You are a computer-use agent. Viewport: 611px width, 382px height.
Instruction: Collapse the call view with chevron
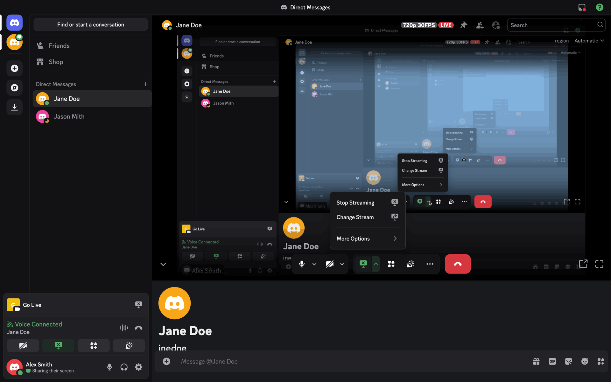tap(163, 264)
